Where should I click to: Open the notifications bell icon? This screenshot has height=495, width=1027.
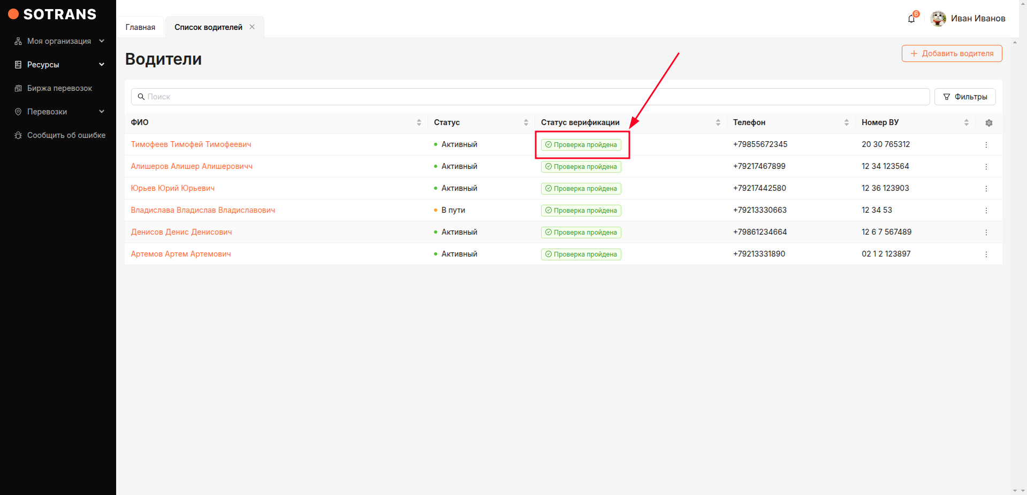pyautogui.click(x=911, y=19)
